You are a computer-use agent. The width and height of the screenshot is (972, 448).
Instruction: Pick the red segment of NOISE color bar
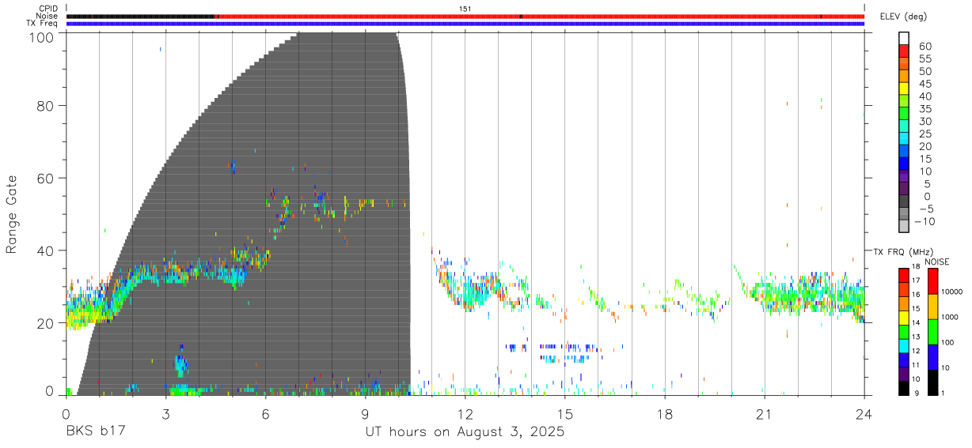(932, 281)
